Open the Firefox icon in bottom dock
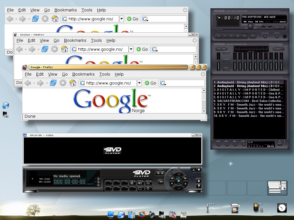Viewport: 294px width, 220px height. point(142,214)
